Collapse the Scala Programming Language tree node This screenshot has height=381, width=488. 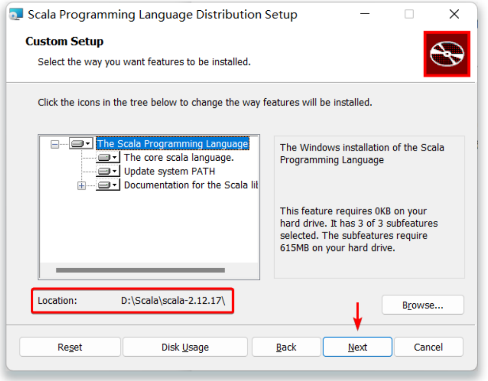coord(55,144)
